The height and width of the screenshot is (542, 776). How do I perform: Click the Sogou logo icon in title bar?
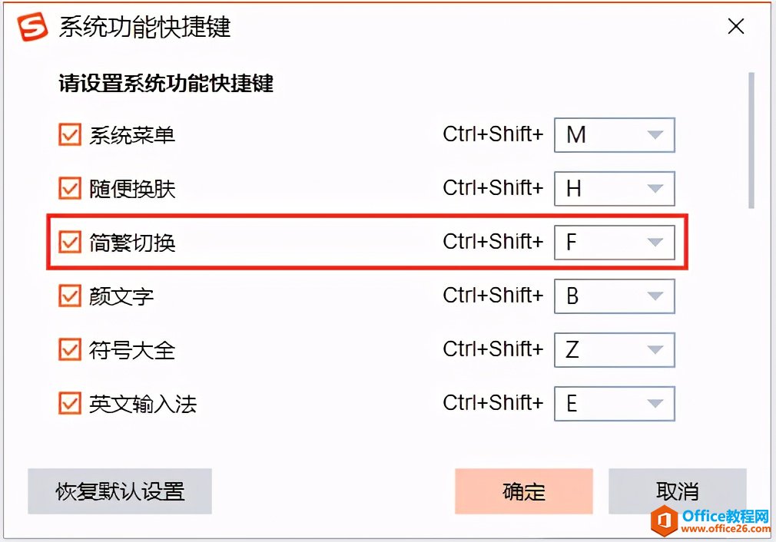coord(33,26)
